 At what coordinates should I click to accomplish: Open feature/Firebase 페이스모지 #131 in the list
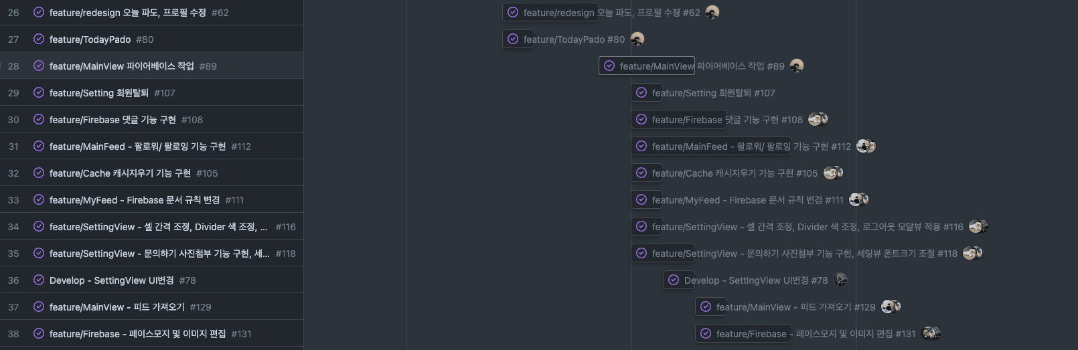(x=137, y=334)
